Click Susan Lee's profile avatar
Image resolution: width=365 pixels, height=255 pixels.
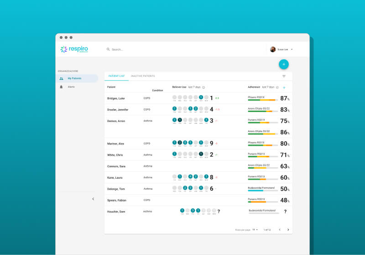click(273, 49)
